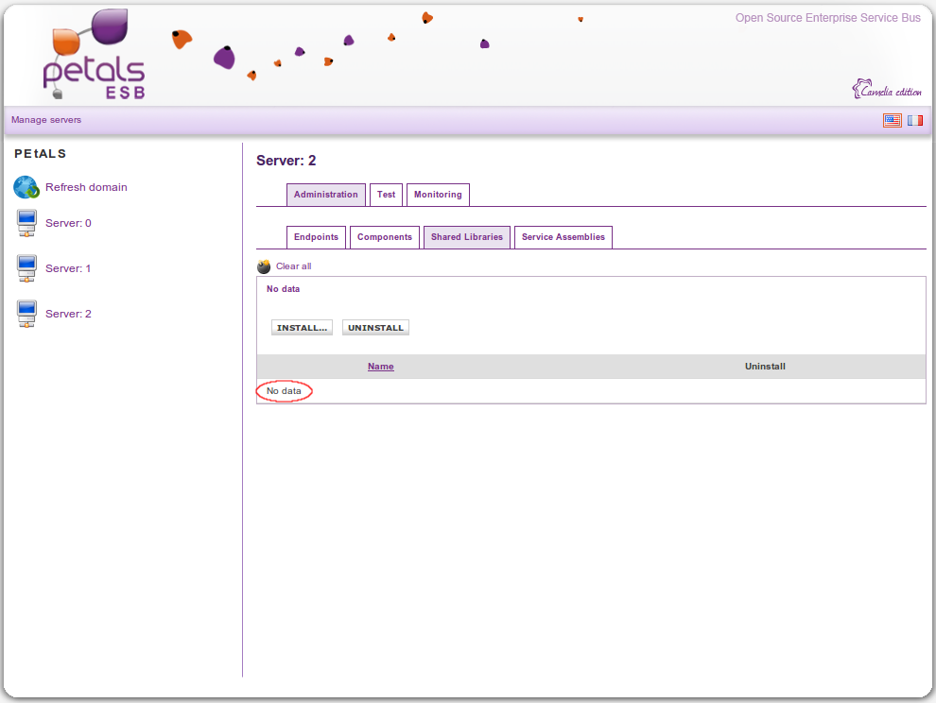This screenshot has height=703, width=936.
Task: Switch to the Test tab
Action: [x=386, y=195]
